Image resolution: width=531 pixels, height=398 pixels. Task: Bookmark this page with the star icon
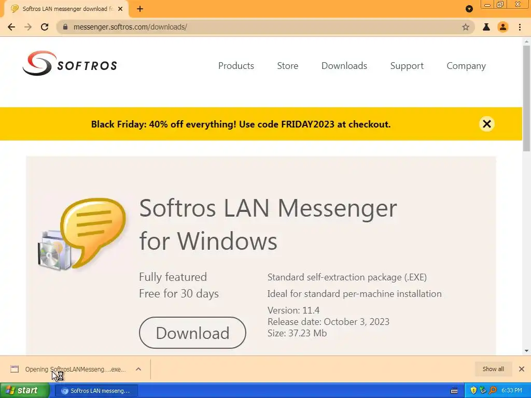coord(466,27)
